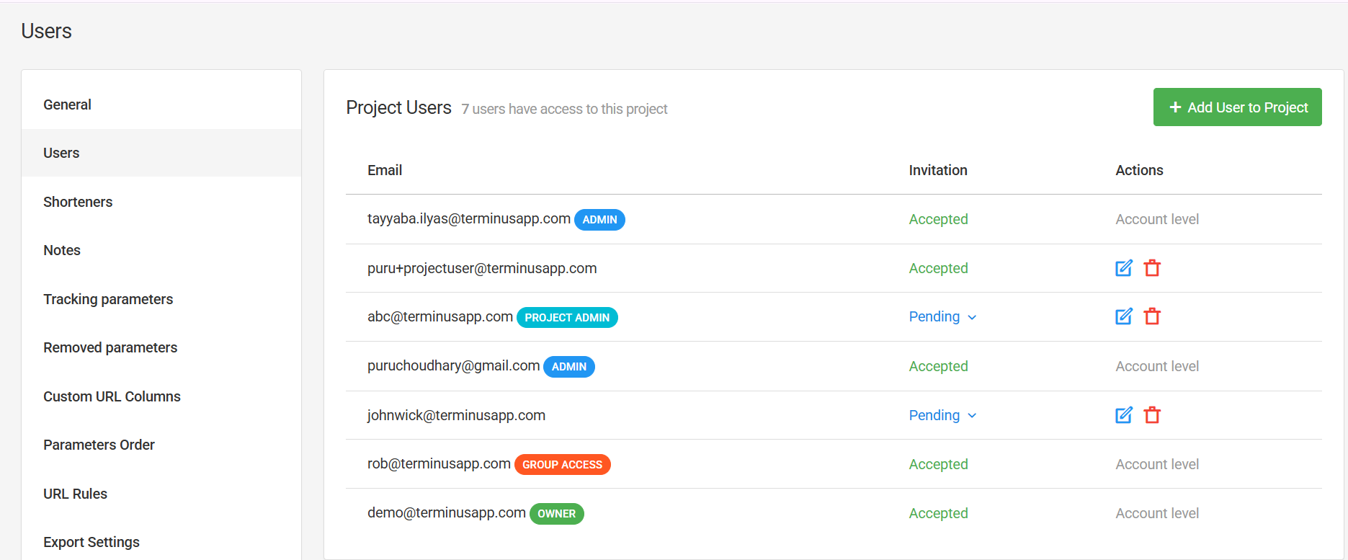This screenshot has width=1348, height=560.
Task: Delete the johnwick@terminusapp.com user
Action: (1153, 415)
